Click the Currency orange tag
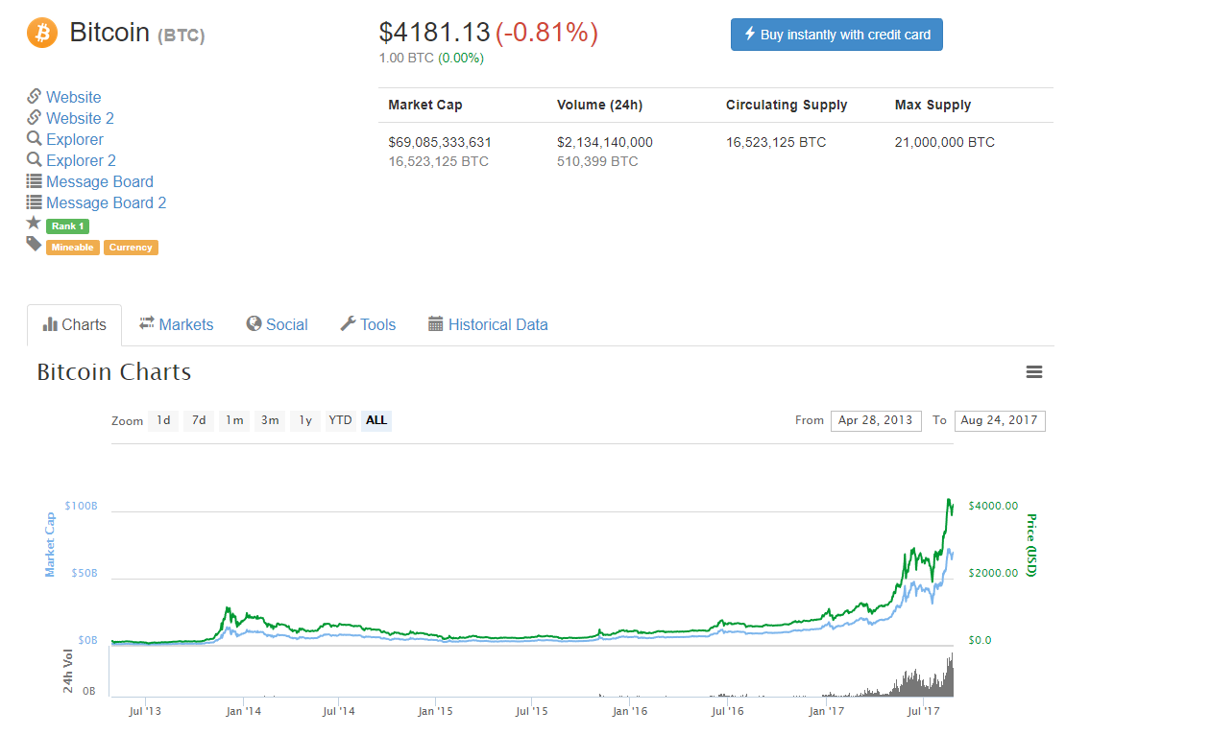 [131, 248]
